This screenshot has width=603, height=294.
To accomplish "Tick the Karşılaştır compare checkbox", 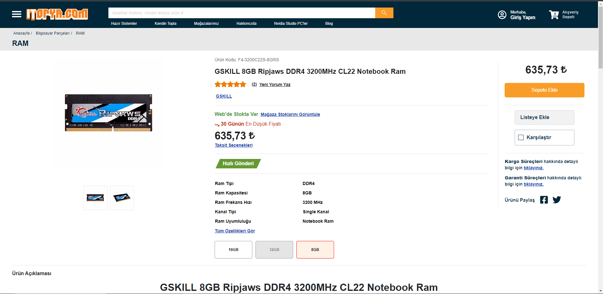I will [x=521, y=138].
